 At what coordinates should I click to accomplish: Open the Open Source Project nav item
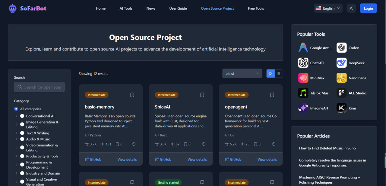pos(217,8)
